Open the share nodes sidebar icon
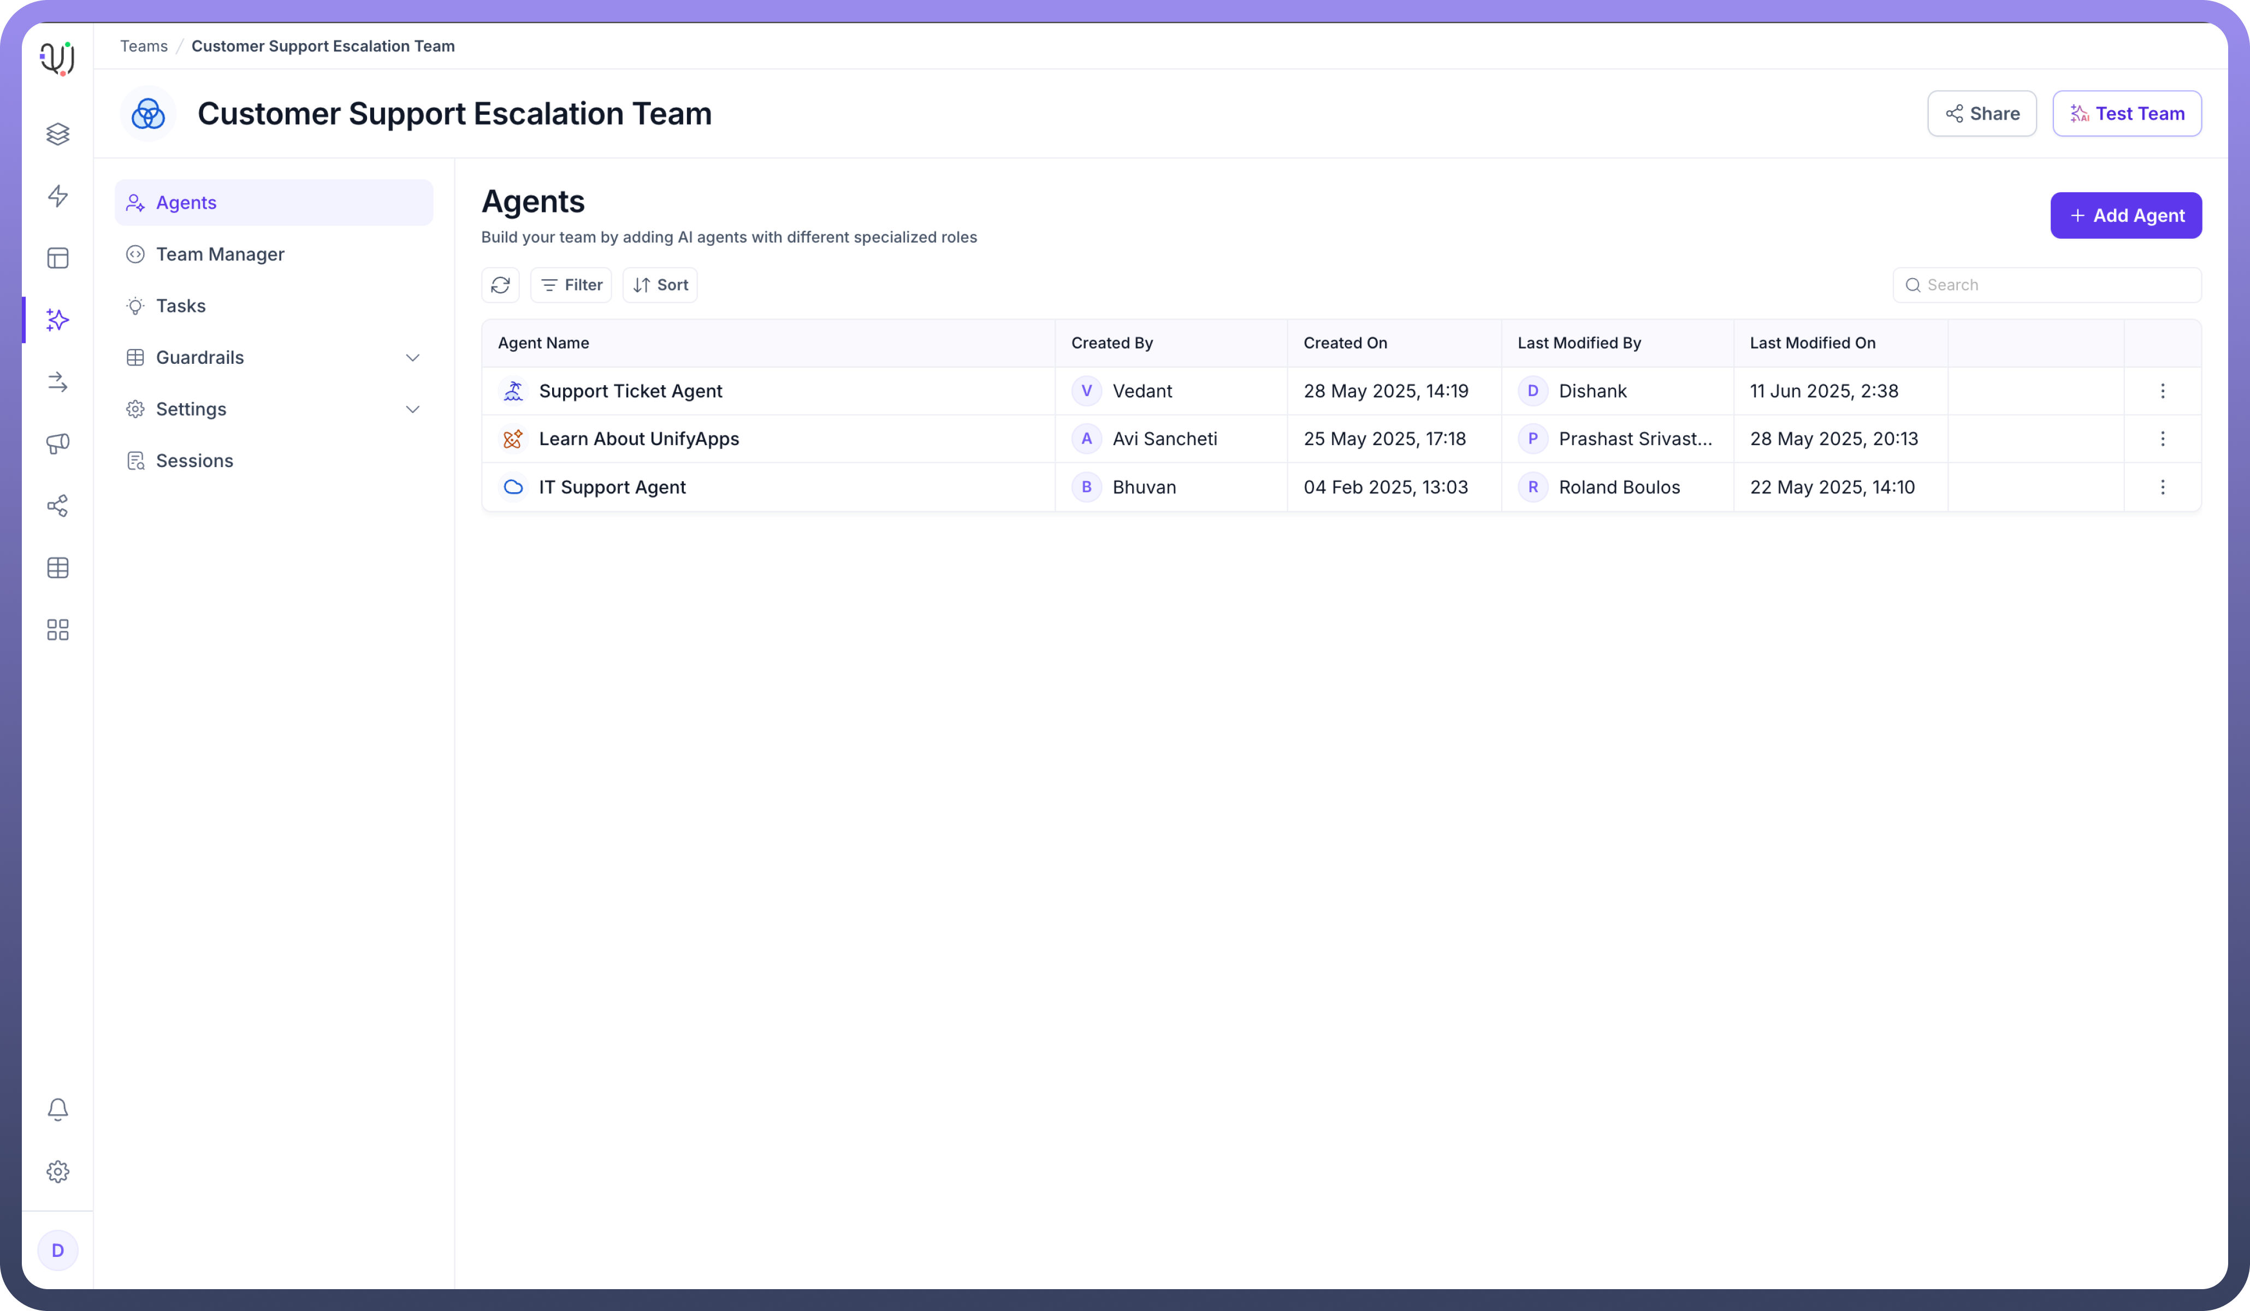The width and height of the screenshot is (2250, 1311). pos(58,506)
